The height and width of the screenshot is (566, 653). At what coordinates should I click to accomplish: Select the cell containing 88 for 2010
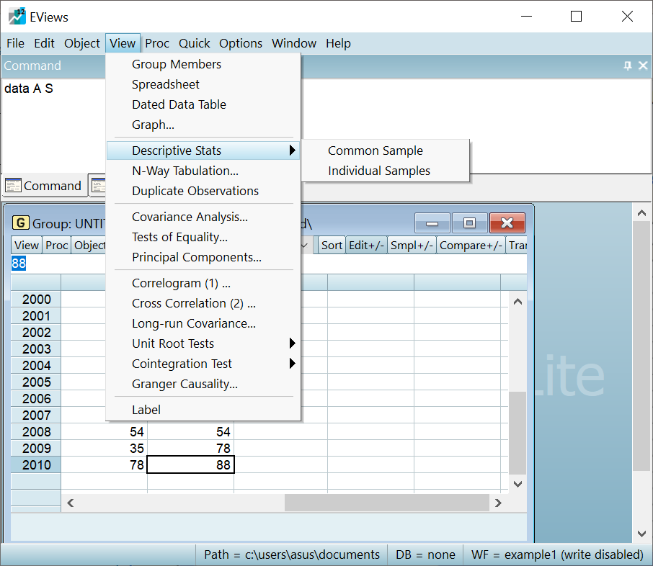(191, 465)
